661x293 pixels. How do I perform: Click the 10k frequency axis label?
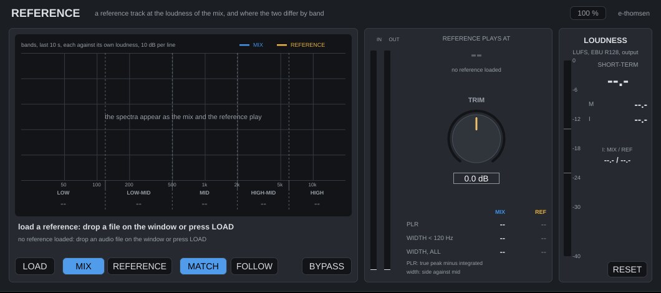[x=312, y=185]
